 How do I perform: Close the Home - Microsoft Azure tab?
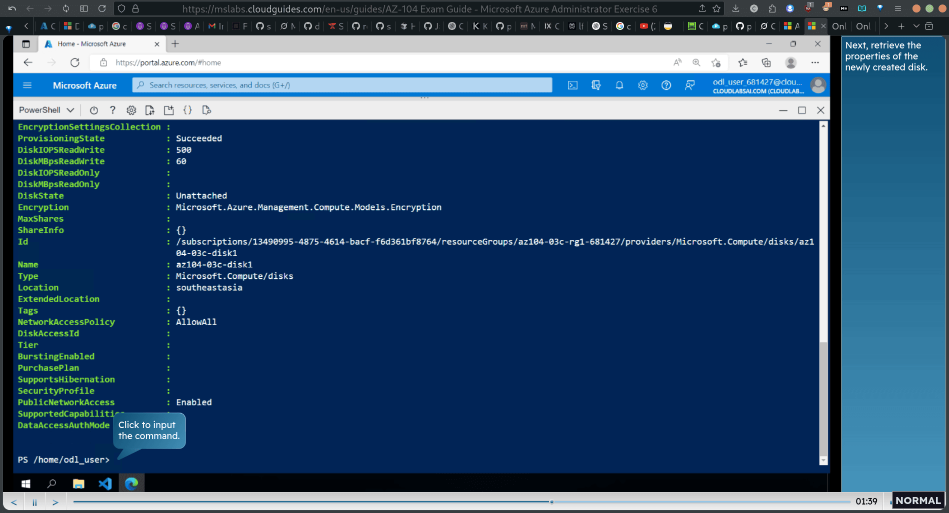click(157, 44)
